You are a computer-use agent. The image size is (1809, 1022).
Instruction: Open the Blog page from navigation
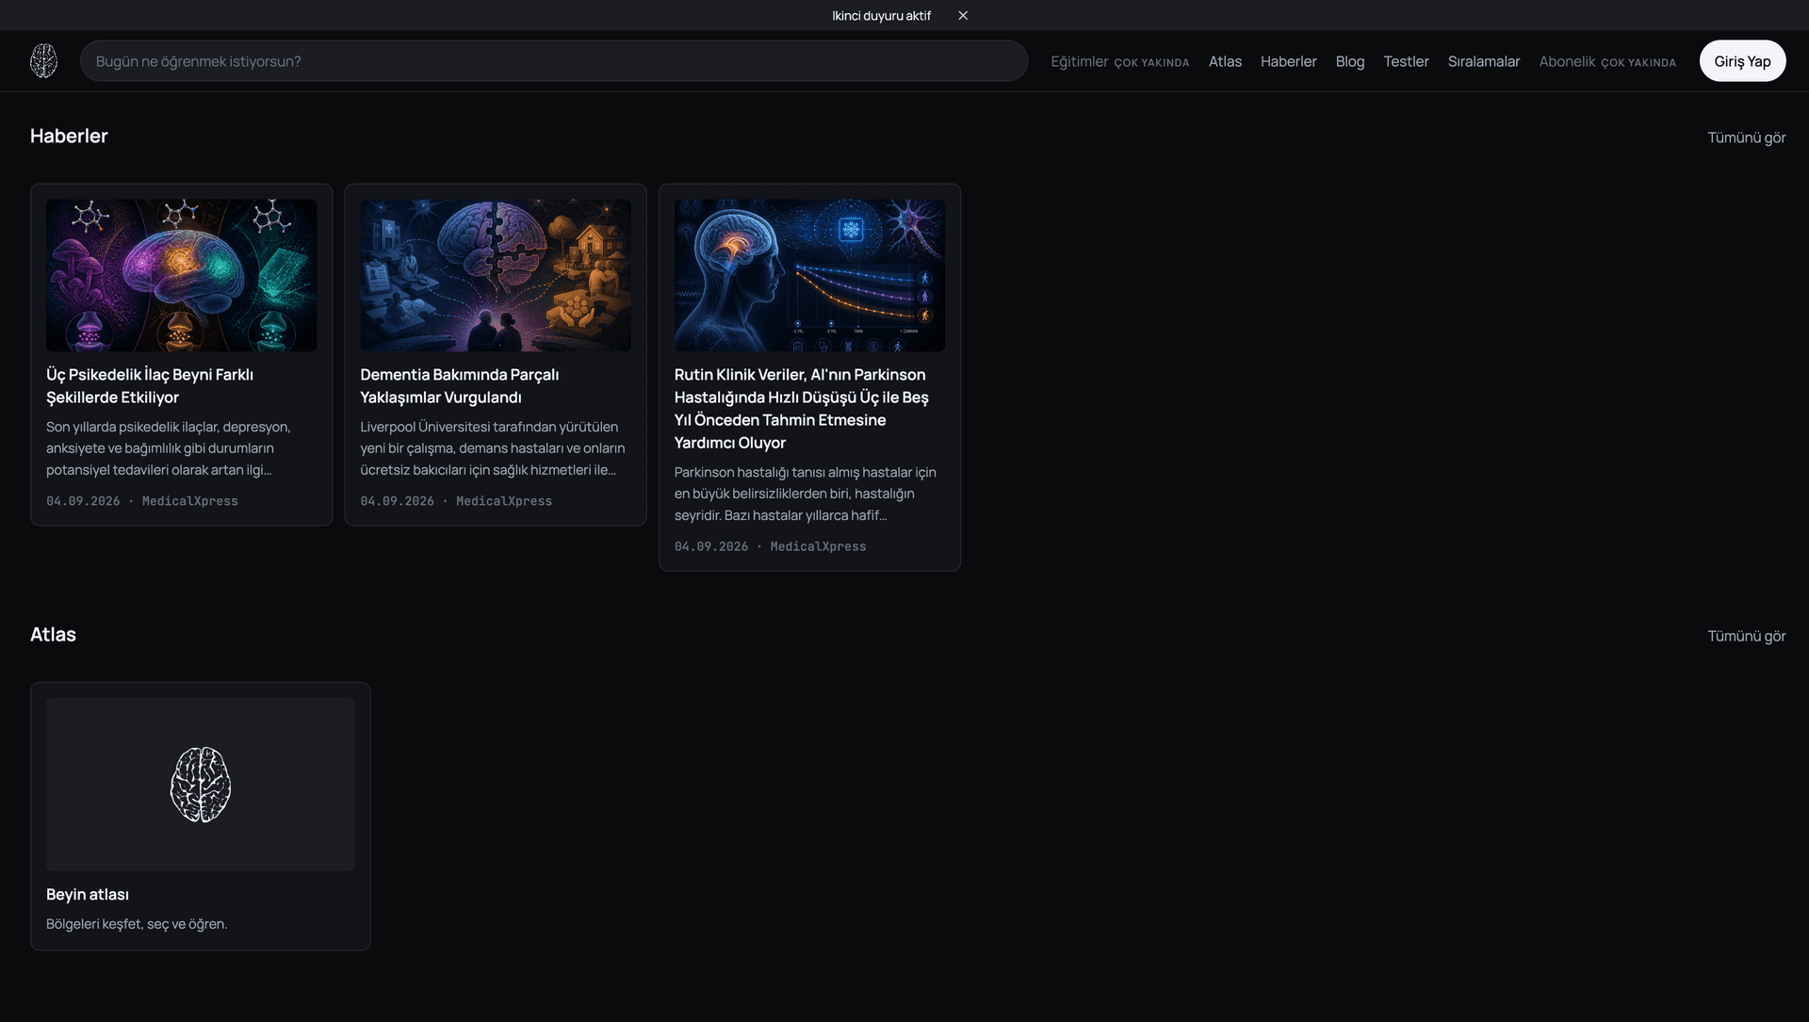tap(1349, 61)
